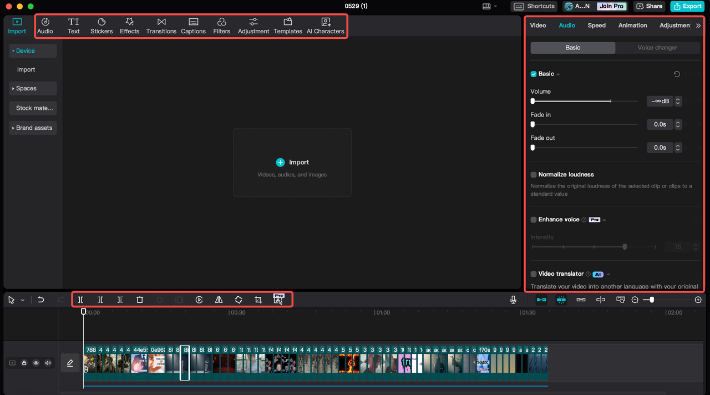The image size is (710, 395).
Task: Select the Import tab at top left
Action: click(x=17, y=26)
